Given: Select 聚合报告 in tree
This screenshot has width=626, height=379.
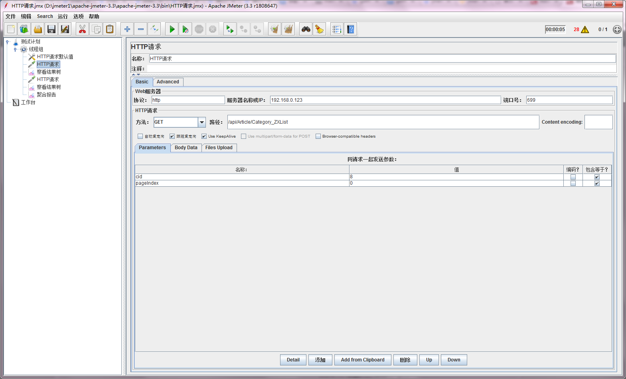Looking at the screenshot, I should coord(46,95).
